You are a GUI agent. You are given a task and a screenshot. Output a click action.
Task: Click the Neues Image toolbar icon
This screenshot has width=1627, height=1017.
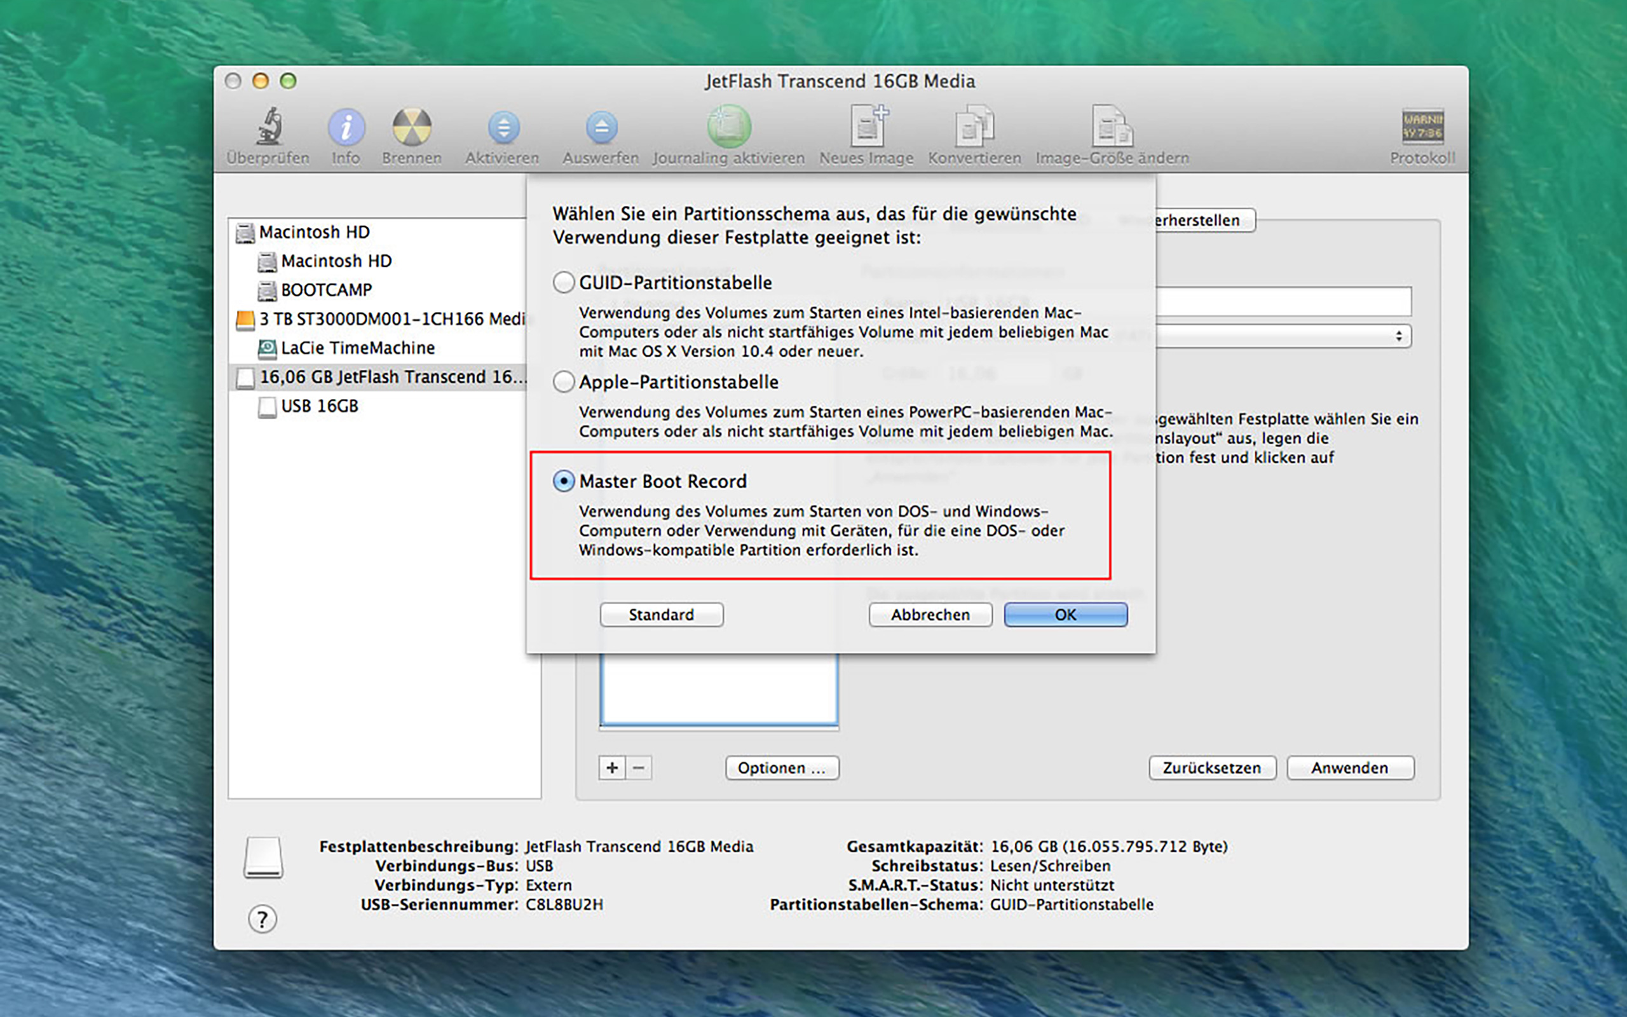868,127
